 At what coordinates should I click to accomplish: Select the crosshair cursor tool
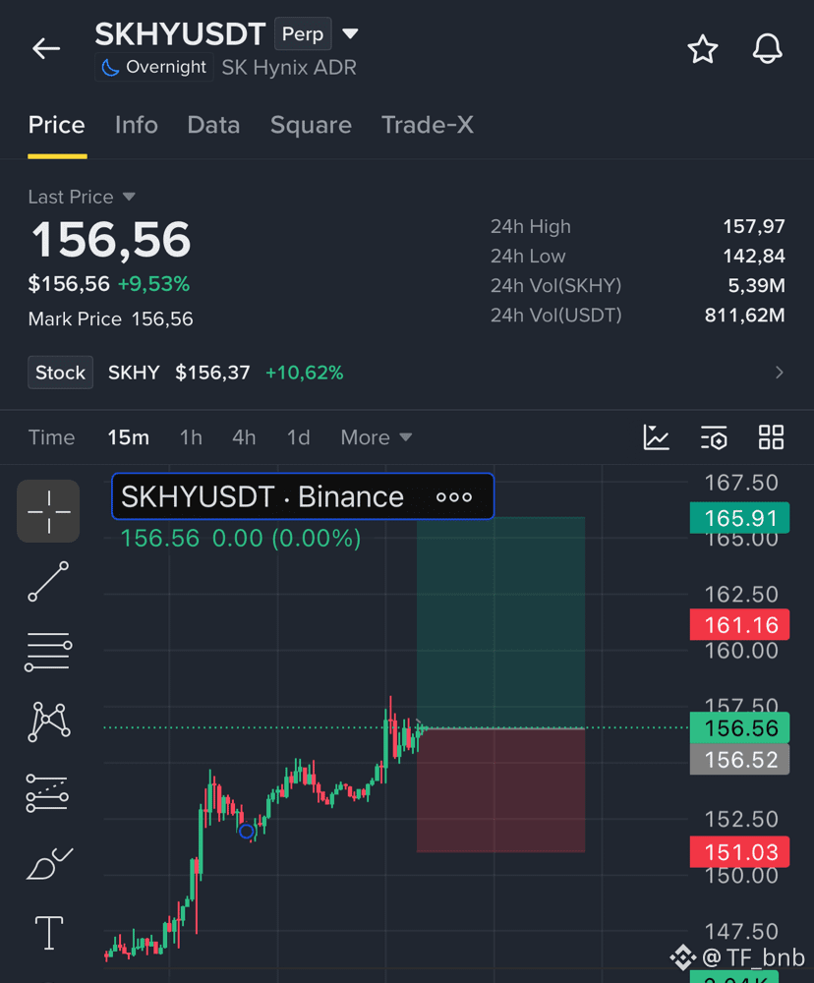pos(48,511)
